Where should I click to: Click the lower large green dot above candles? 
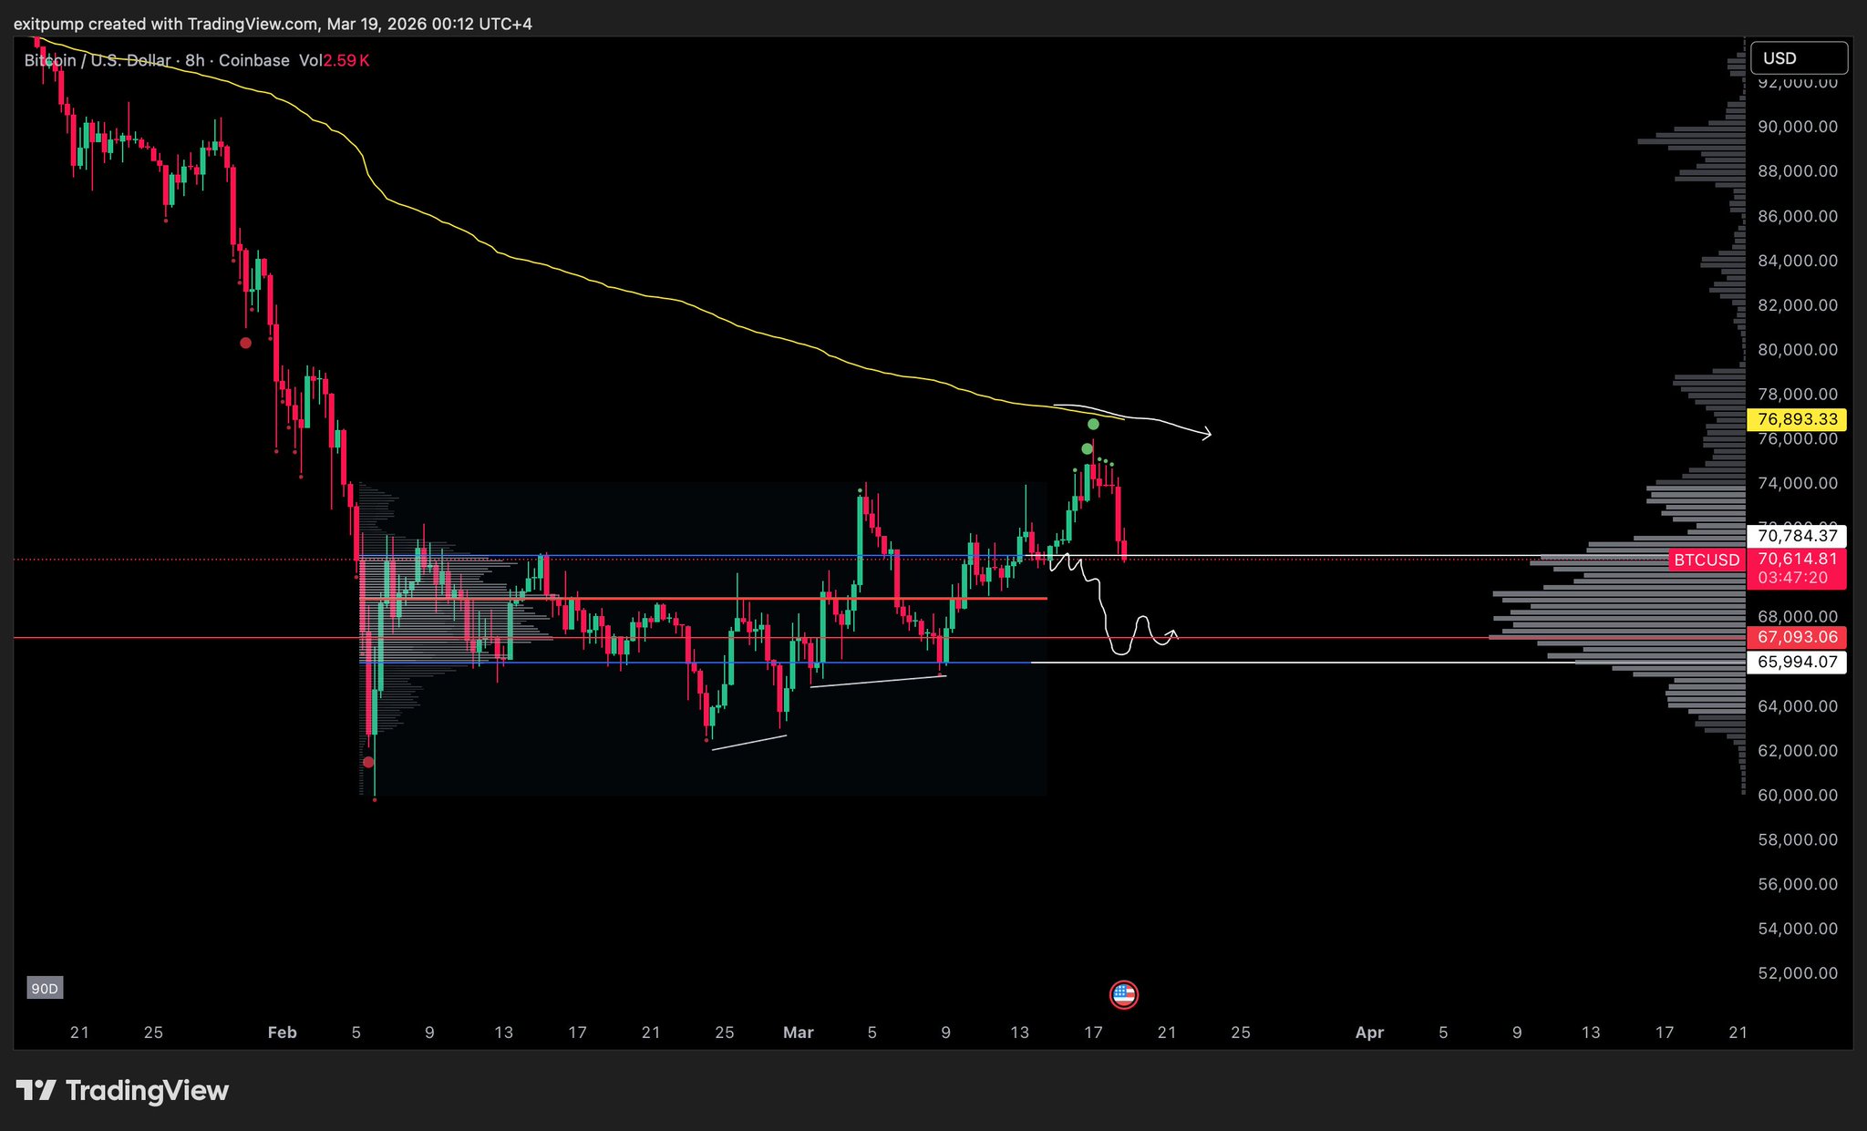1087,448
